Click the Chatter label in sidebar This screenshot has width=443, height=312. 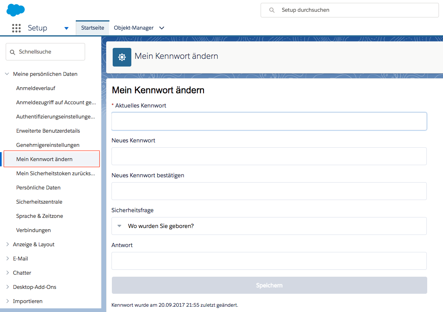click(22, 273)
